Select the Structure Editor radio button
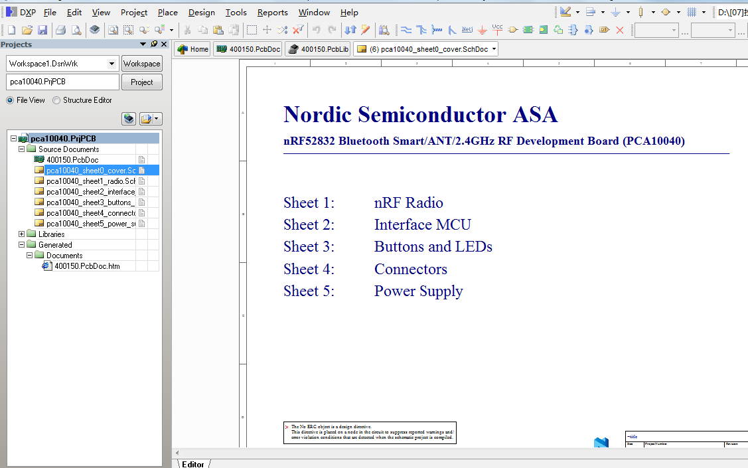Screen dimensions: 748x468 pyautogui.click(x=56, y=100)
